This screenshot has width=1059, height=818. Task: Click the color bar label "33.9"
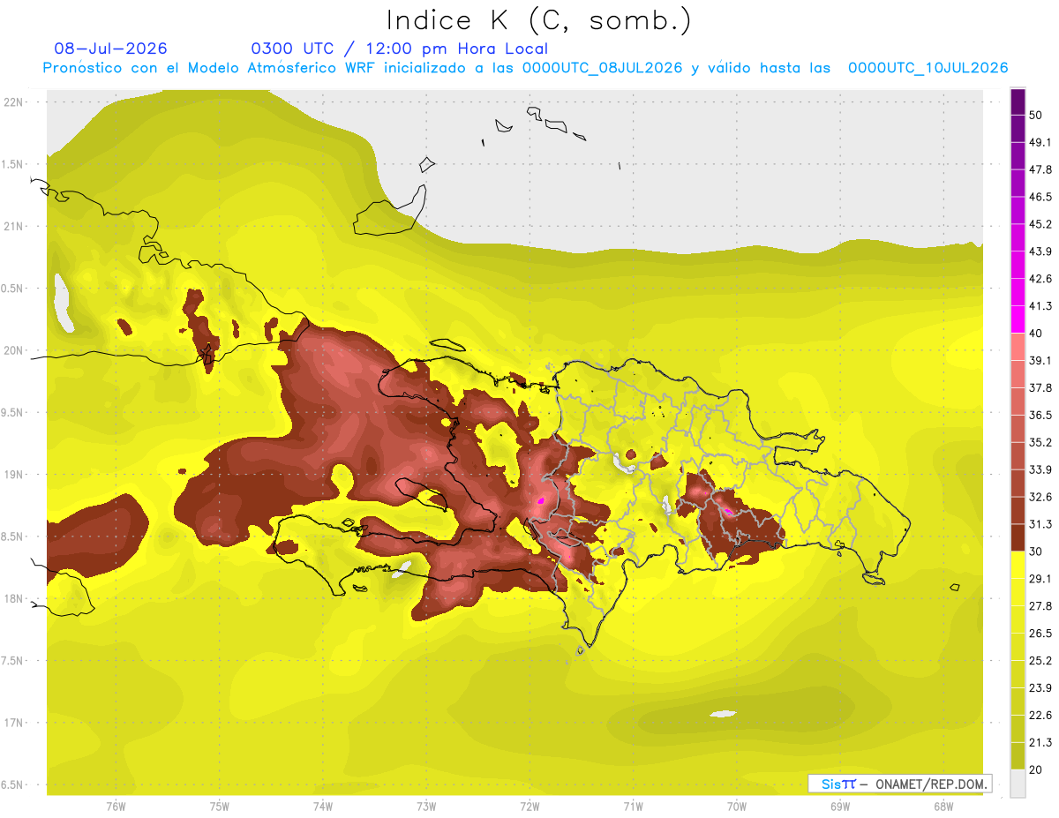click(x=1040, y=469)
